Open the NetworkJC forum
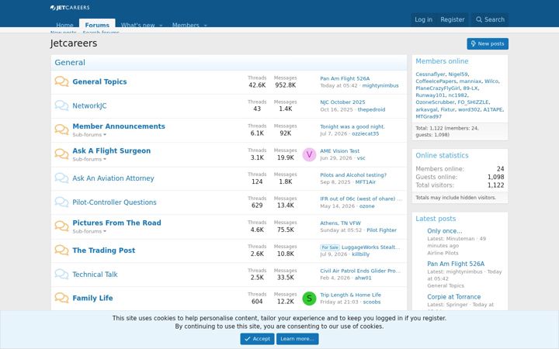The image size is (559, 349). coord(89,105)
